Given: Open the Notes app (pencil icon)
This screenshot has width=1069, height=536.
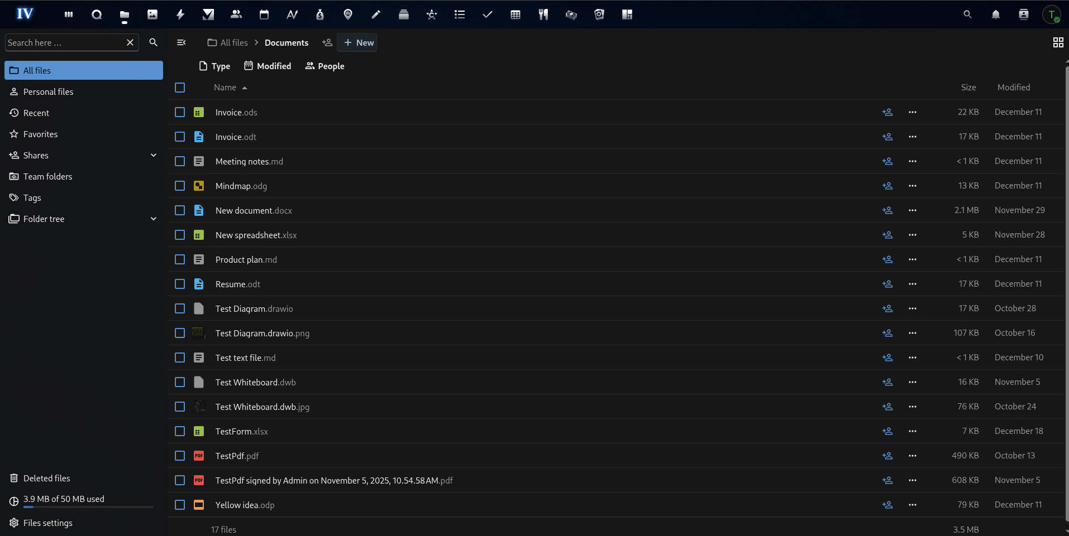Looking at the screenshot, I should [x=375, y=14].
